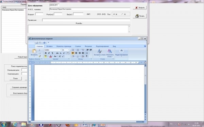This screenshot has height=127, width=204.
Task: Open the Рецензирование ribbon tab
Action: click(x=102, y=46)
